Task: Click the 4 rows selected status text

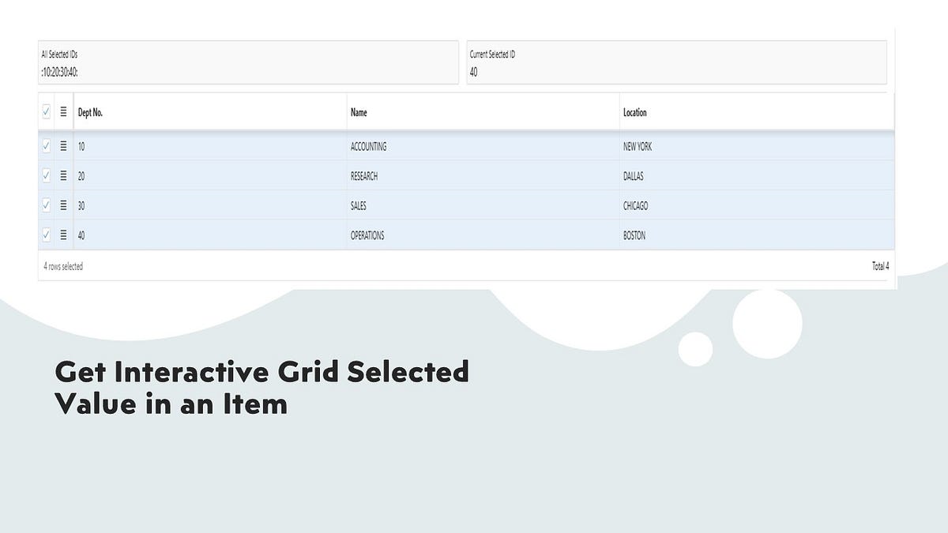Action: coord(61,266)
